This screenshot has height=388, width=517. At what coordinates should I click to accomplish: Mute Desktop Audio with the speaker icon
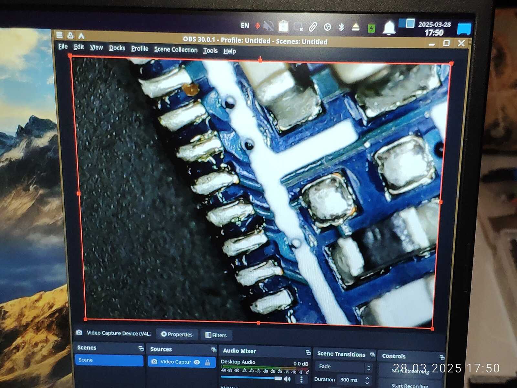(x=287, y=379)
